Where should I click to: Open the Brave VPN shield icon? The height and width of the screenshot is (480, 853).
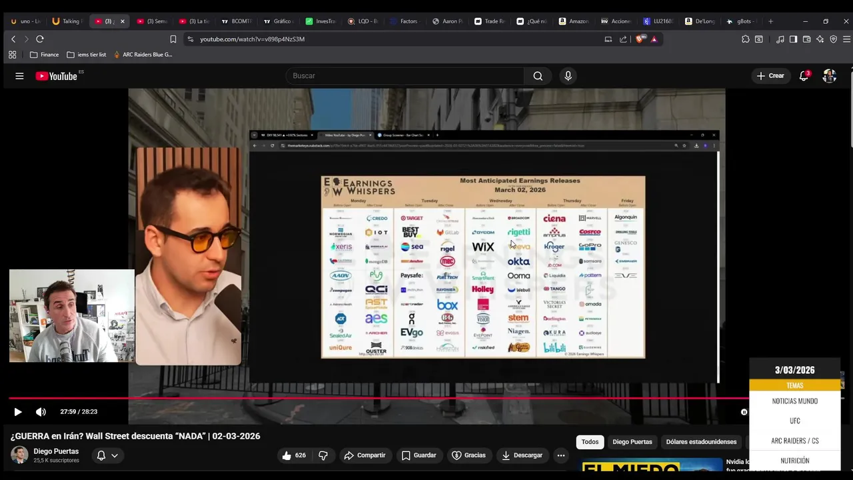coord(833,39)
